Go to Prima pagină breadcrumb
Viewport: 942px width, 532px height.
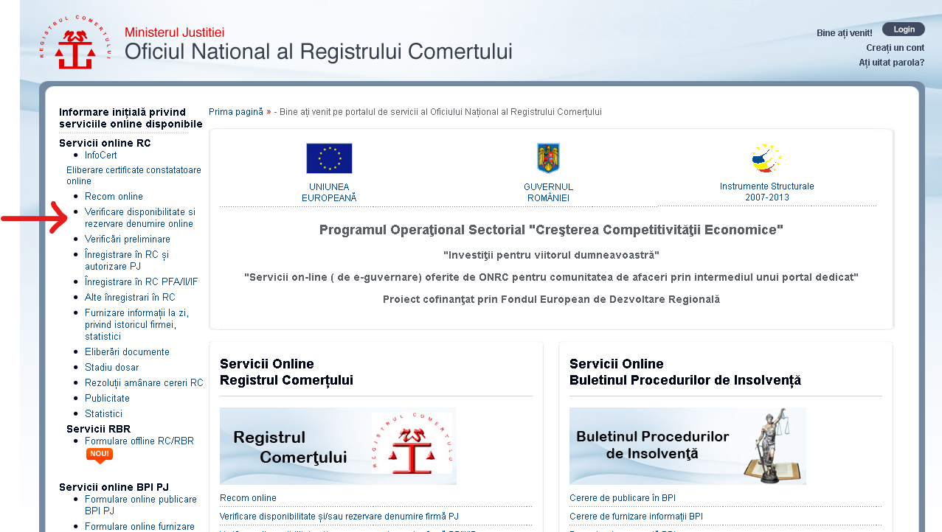pos(236,112)
